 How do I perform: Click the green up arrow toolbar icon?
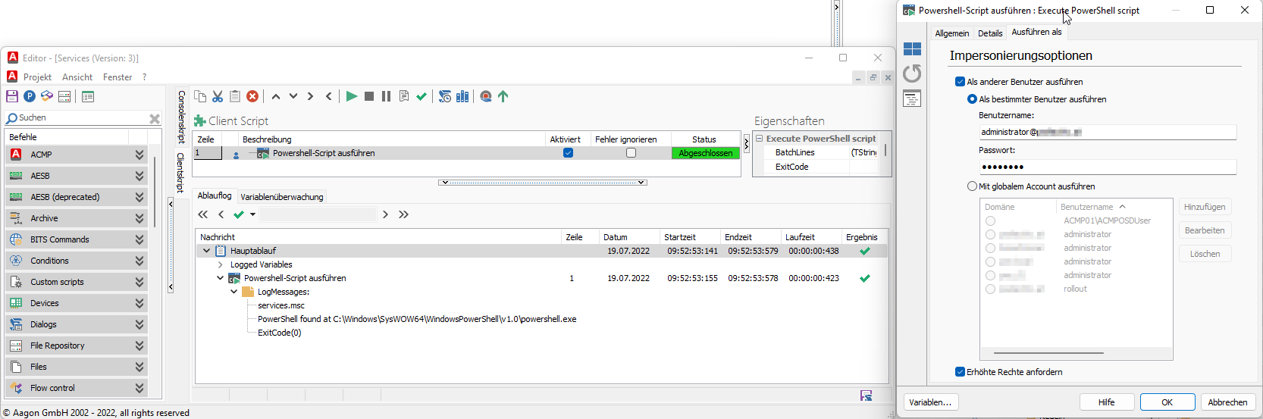[x=503, y=96]
